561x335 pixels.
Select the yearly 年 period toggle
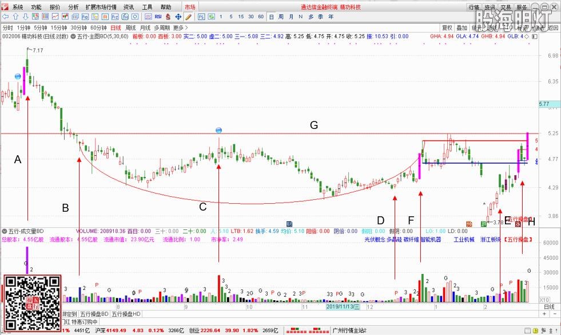(331, 17)
